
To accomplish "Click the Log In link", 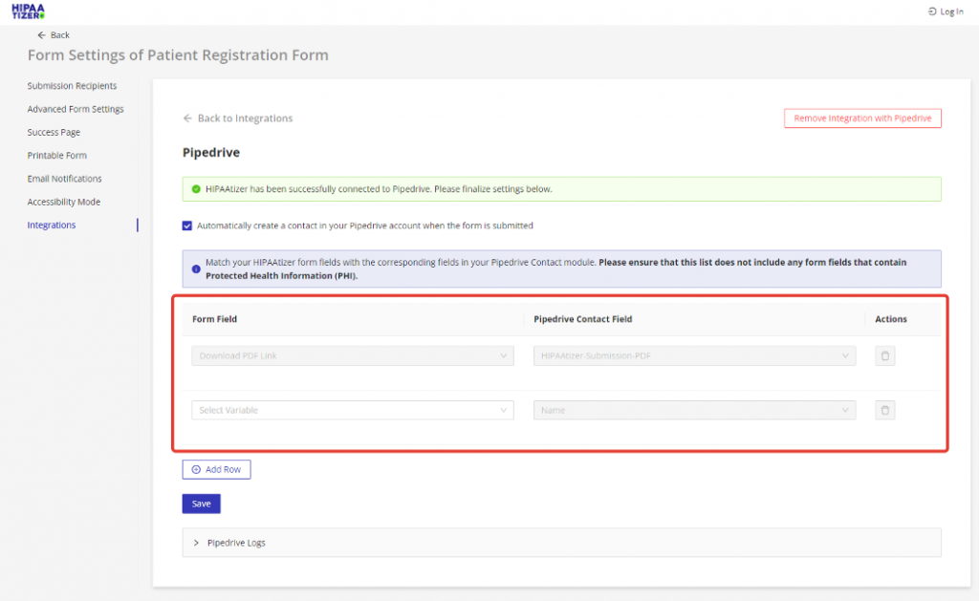I will click(x=946, y=11).
